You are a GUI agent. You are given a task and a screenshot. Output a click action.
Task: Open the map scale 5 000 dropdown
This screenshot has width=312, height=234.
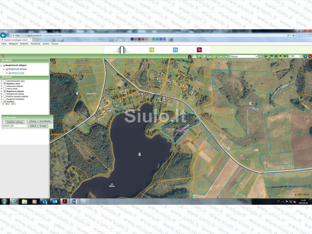click(x=295, y=56)
